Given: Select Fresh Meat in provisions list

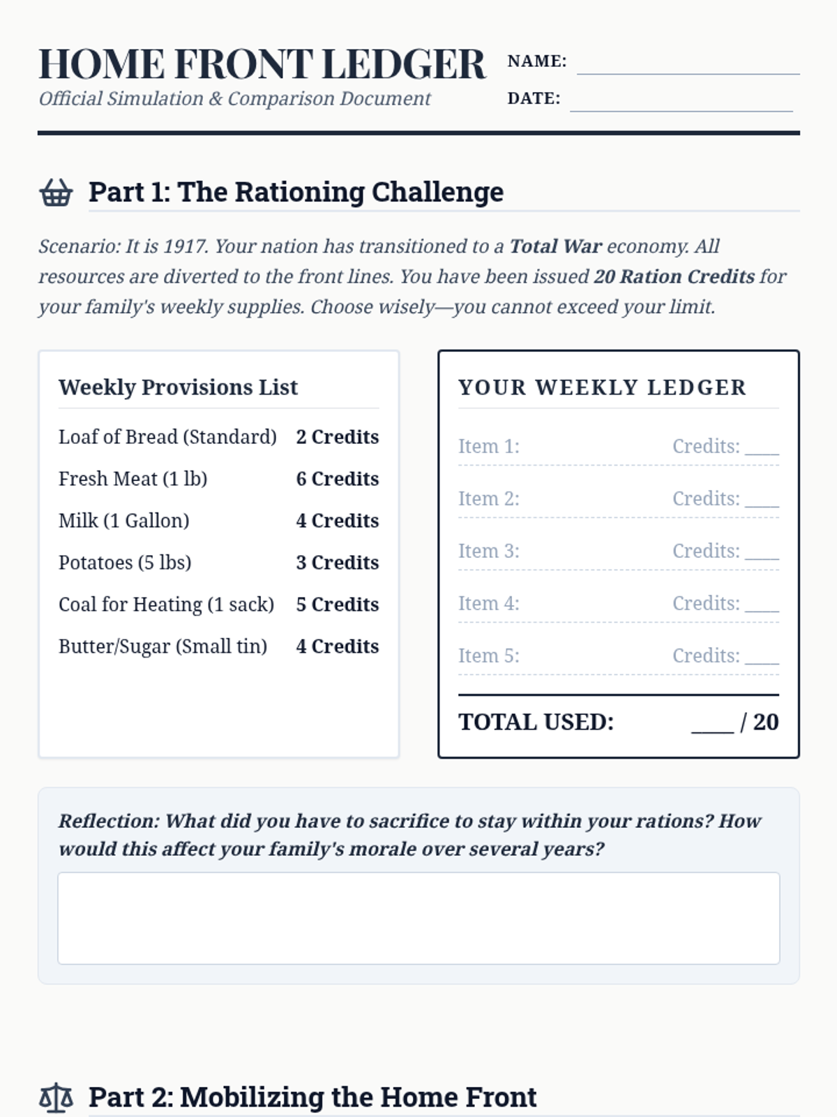Looking at the screenshot, I should point(219,479).
